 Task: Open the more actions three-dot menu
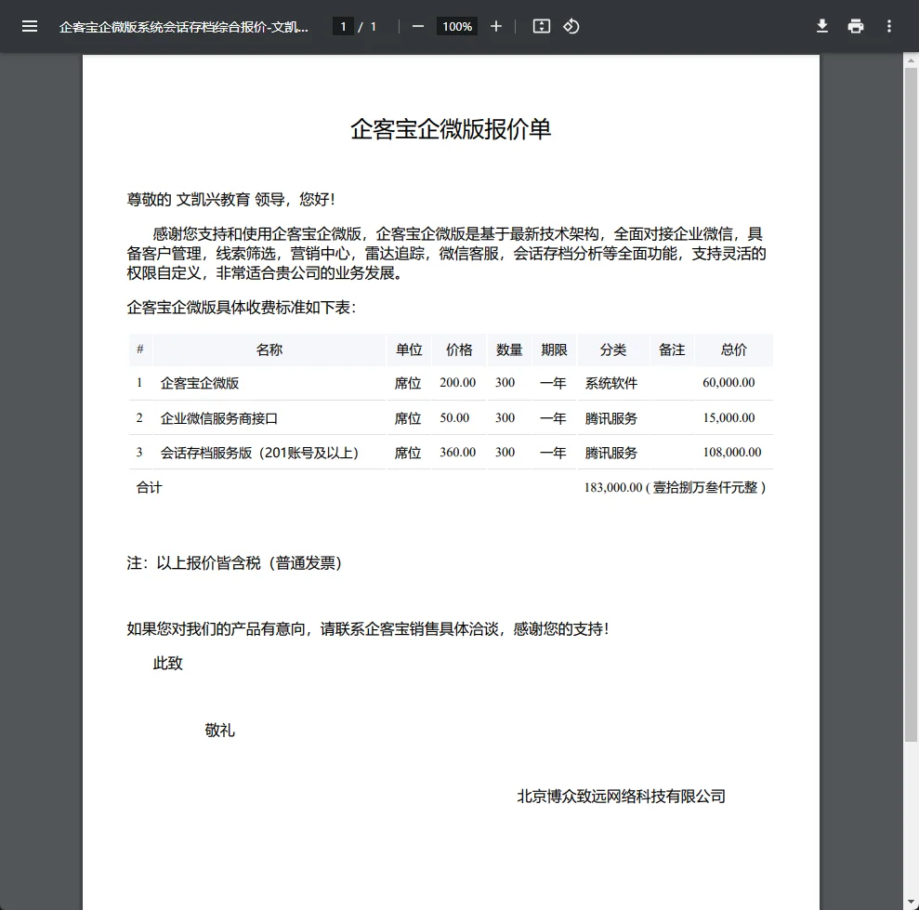888,26
